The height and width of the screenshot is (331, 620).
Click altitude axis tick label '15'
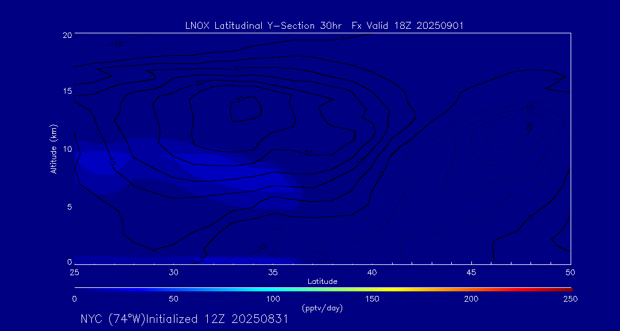pyautogui.click(x=66, y=91)
